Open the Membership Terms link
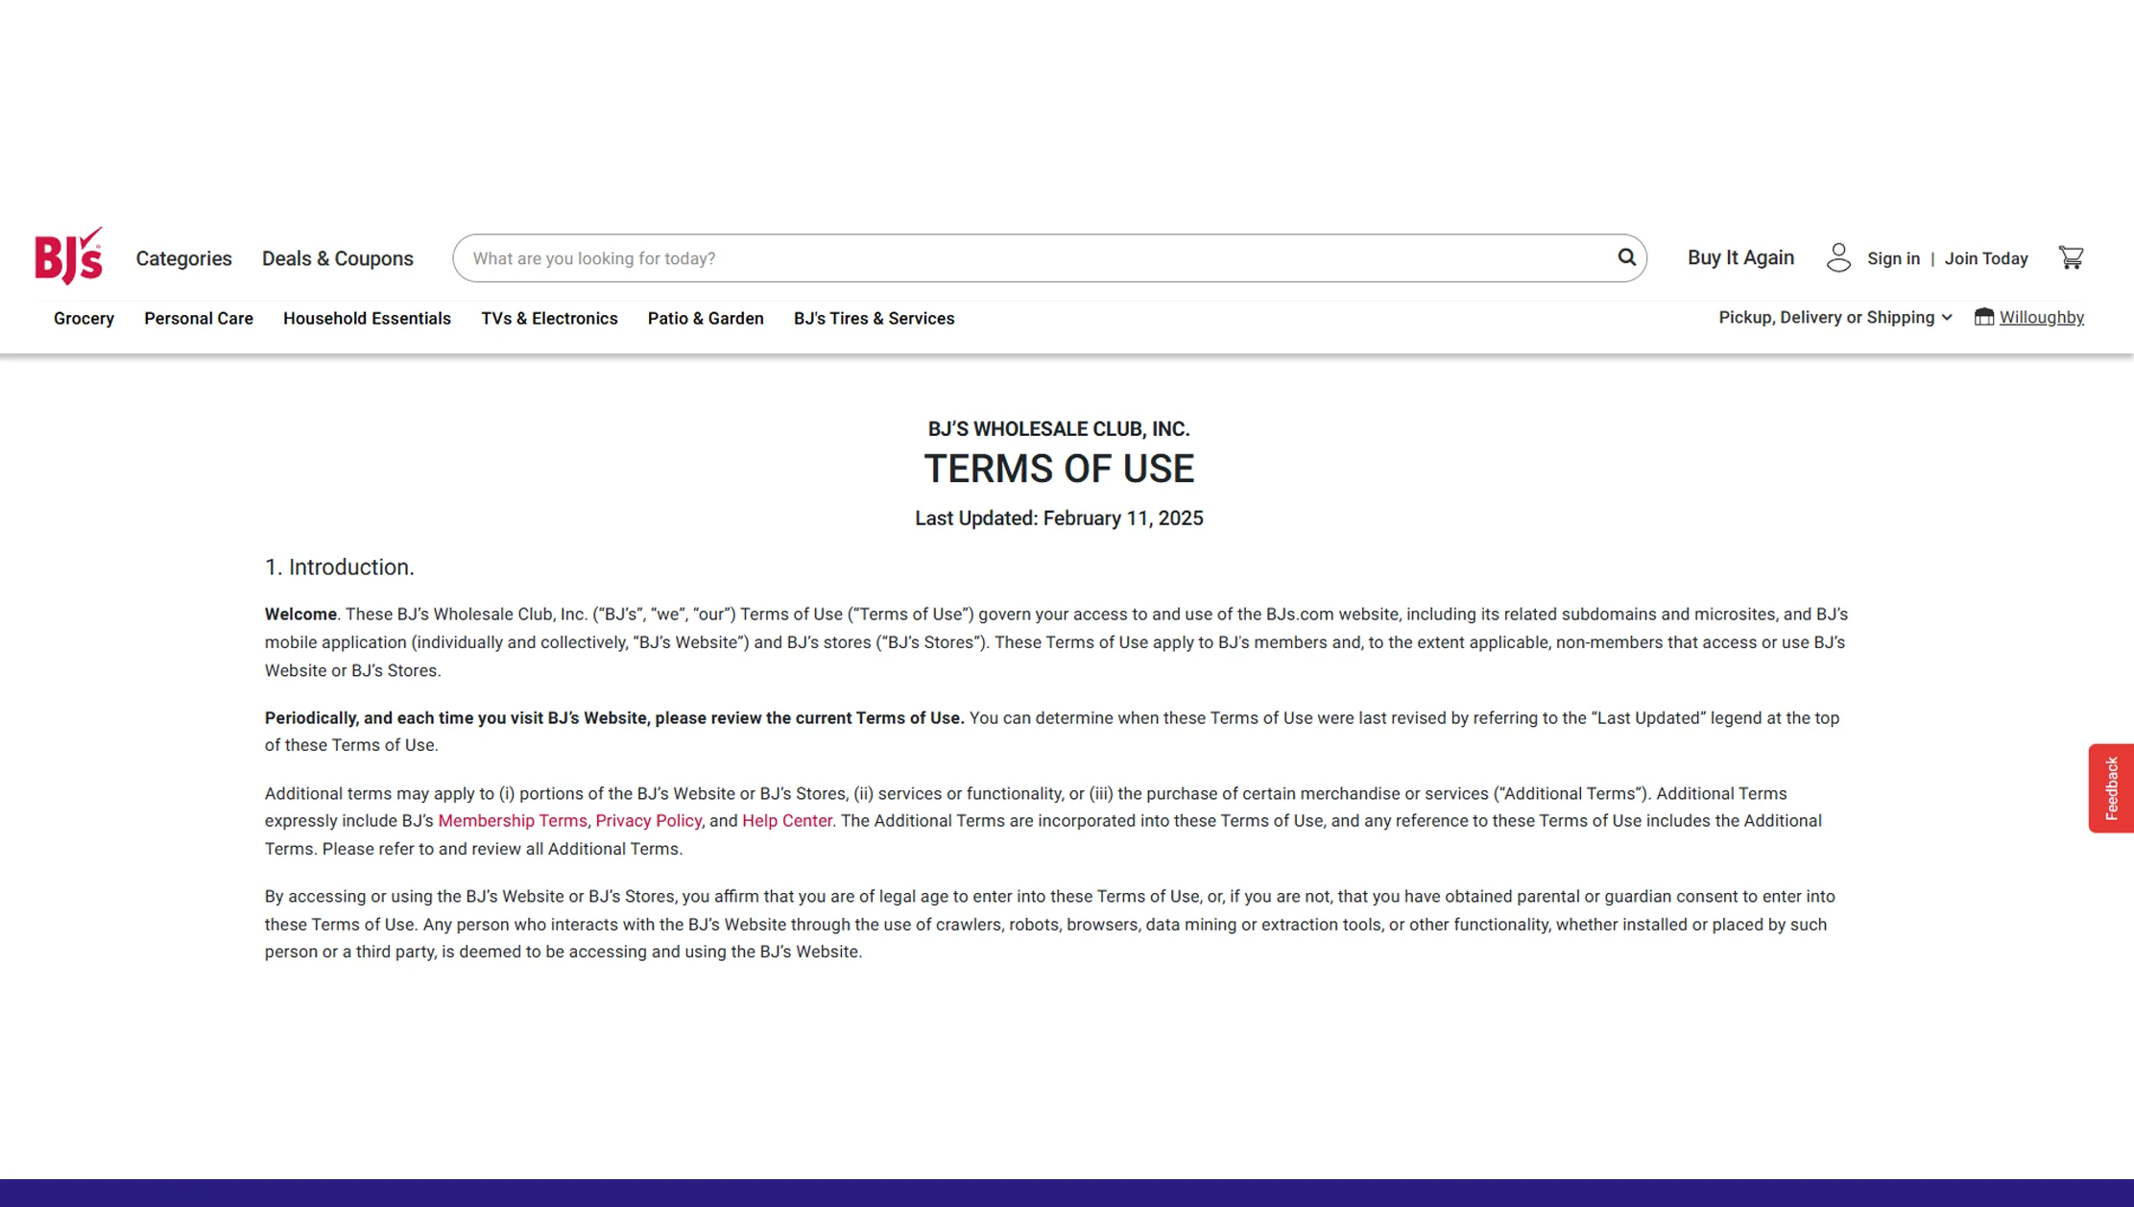2134x1207 pixels. pyautogui.click(x=512, y=821)
